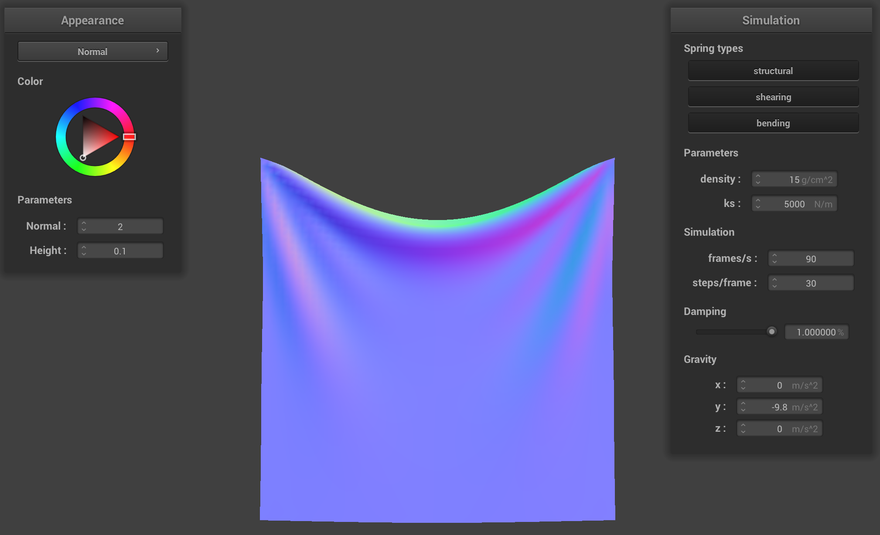Toggle the structural spring type
Image resolution: width=880 pixels, height=535 pixels.
coord(773,71)
